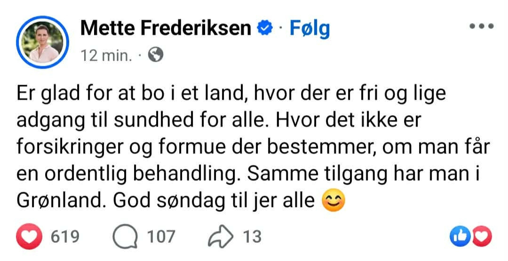
Task: Click the Mette Frederiksen profile name
Action: point(166,28)
